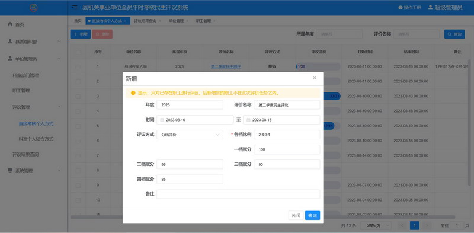Click the previous page arrow
The height and width of the screenshot is (233, 474).
tap(402, 225)
